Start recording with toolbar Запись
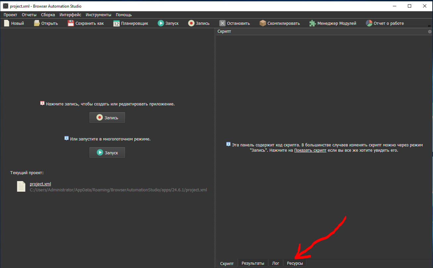The height and width of the screenshot is (268, 433). (199, 23)
